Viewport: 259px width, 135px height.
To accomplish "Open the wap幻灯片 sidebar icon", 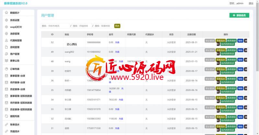I will click(6, 27).
